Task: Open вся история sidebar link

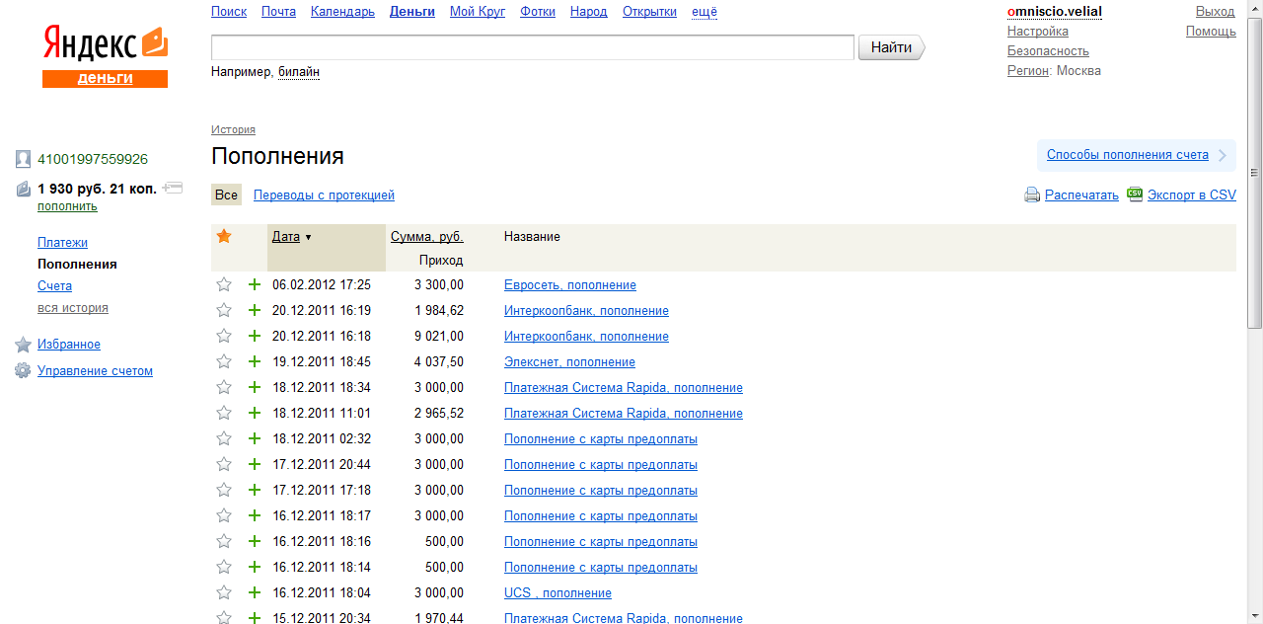Action: 73,308
